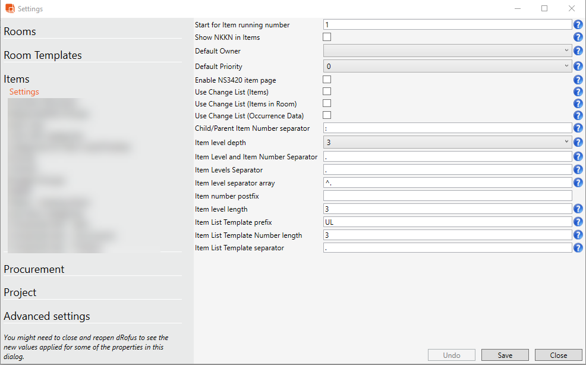Open the Item level depth dropdown
The width and height of the screenshot is (586, 365).
click(x=448, y=143)
